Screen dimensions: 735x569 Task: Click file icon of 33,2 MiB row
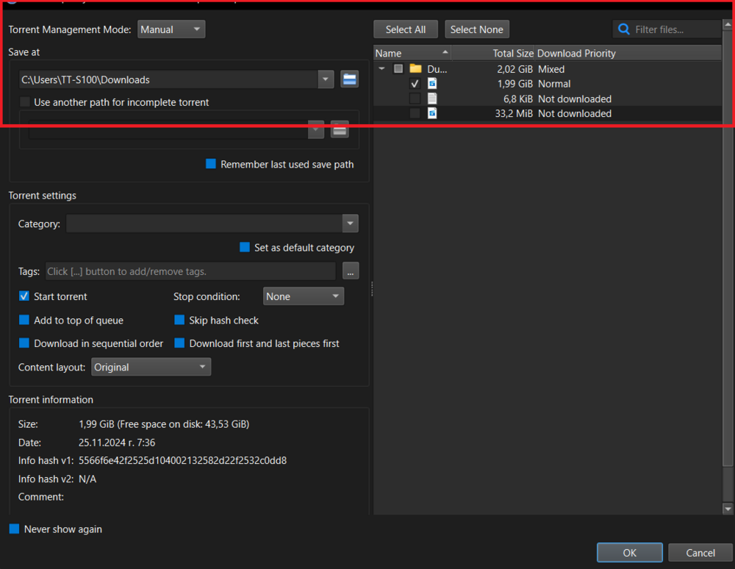click(431, 113)
